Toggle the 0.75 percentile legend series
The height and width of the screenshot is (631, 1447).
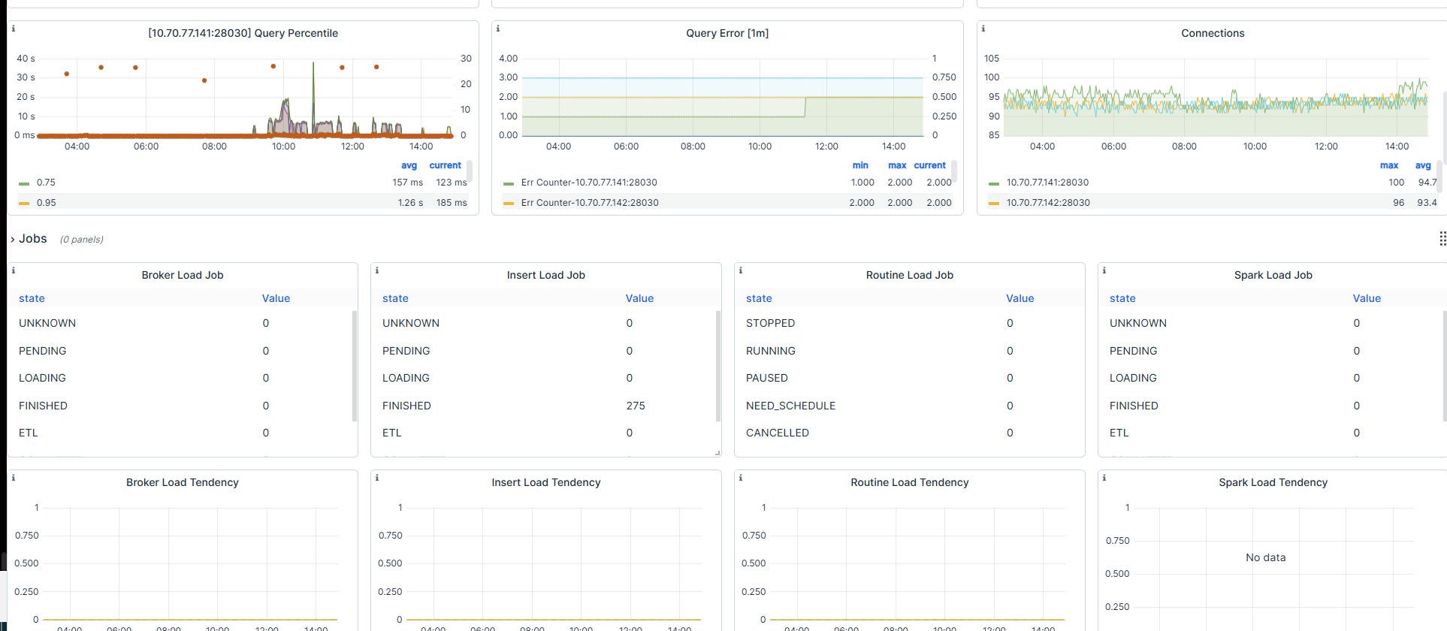(x=46, y=183)
